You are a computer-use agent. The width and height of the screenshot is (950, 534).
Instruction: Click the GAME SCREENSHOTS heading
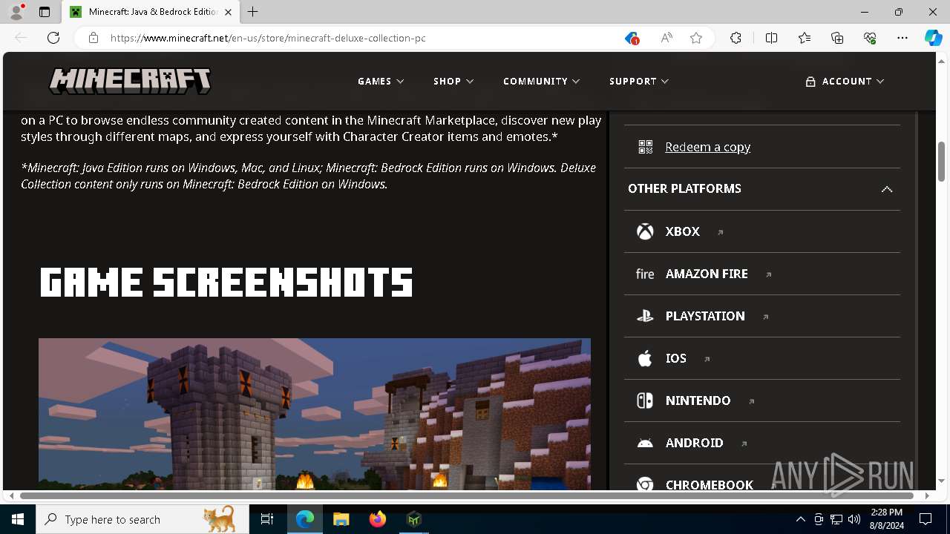[x=226, y=283]
